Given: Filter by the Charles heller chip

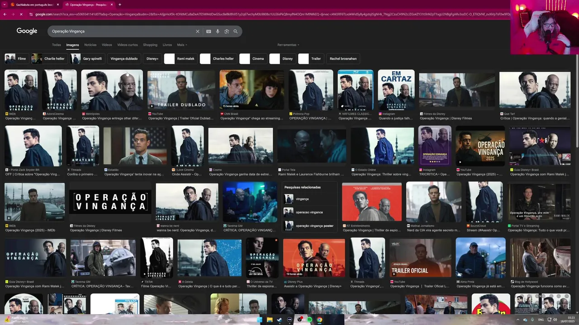Looking at the screenshot, I should (x=218, y=59).
